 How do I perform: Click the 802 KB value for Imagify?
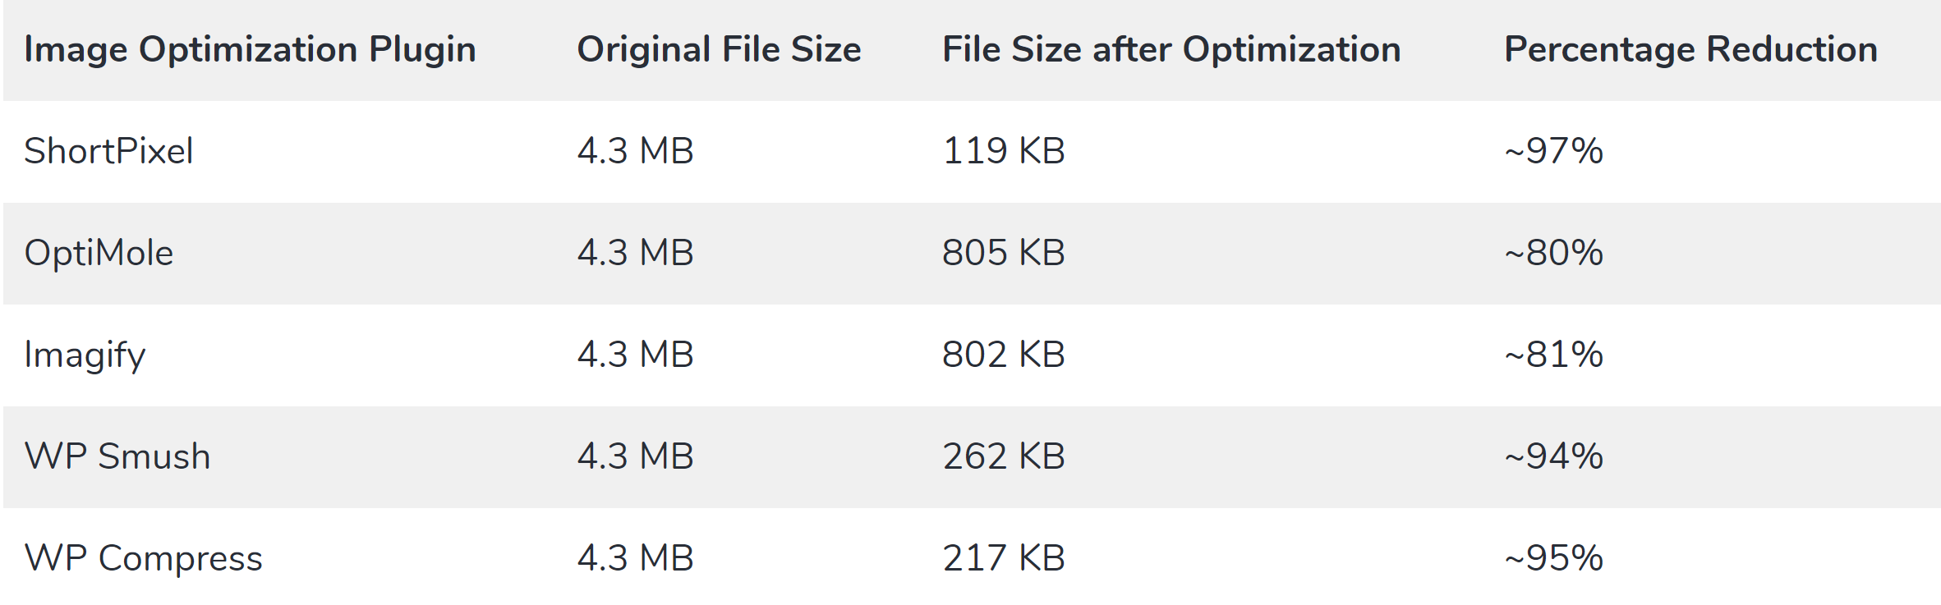coord(1004,355)
